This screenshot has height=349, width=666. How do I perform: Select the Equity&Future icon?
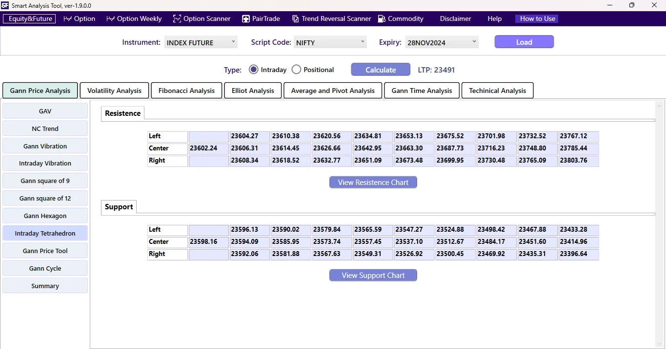coord(29,18)
